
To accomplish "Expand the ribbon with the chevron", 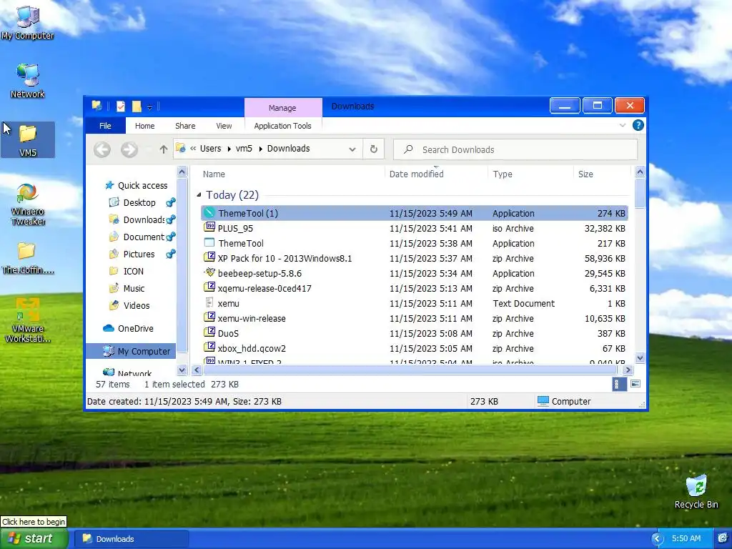I will coord(623,125).
